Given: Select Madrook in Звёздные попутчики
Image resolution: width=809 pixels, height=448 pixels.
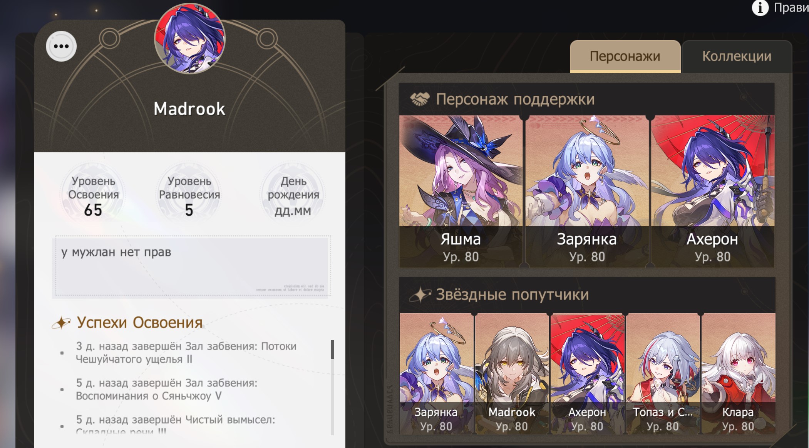Looking at the screenshot, I should tap(512, 373).
